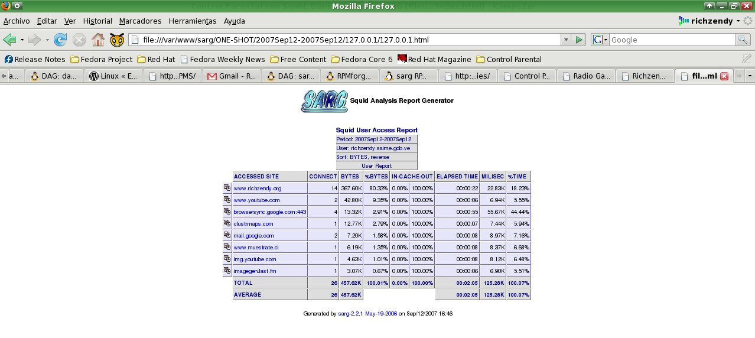Click the Back arrow navigation icon
Viewport: 755px width, 338px height.
[9, 40]
